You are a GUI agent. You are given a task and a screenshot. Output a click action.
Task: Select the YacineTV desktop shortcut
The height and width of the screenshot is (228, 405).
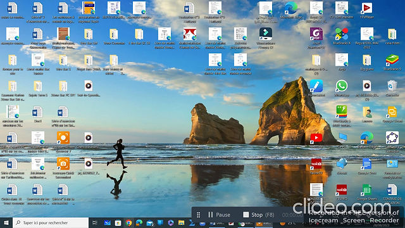(316, 166)
